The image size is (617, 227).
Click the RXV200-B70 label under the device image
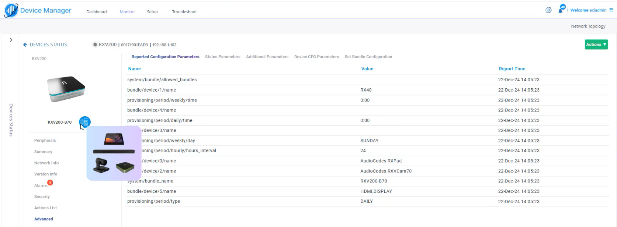click(x=59, y=122)
